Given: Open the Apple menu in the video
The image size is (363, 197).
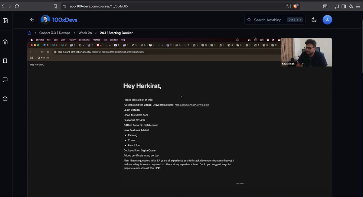Looking at the screenshot, I should (x=31, y=40).
